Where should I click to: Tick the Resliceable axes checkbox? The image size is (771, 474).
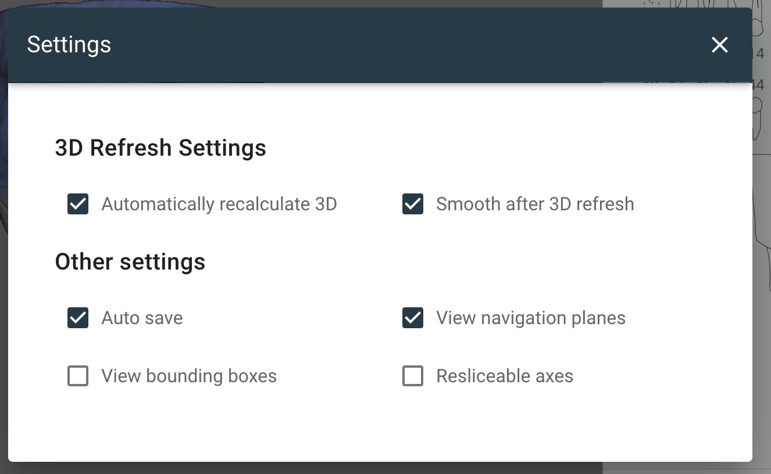413,376
